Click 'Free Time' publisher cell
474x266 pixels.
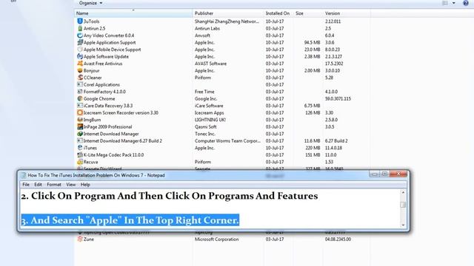pyautogui.click(x=204, y=92)
